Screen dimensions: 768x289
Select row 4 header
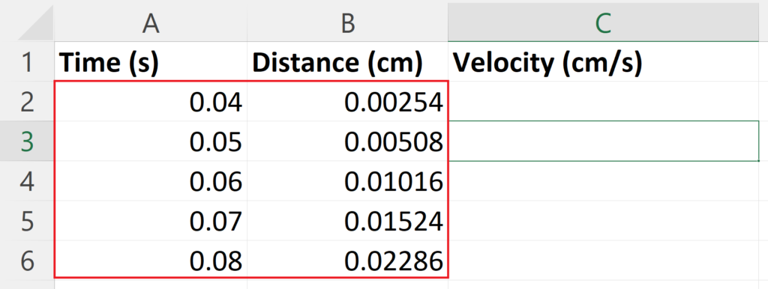point(27,181)
